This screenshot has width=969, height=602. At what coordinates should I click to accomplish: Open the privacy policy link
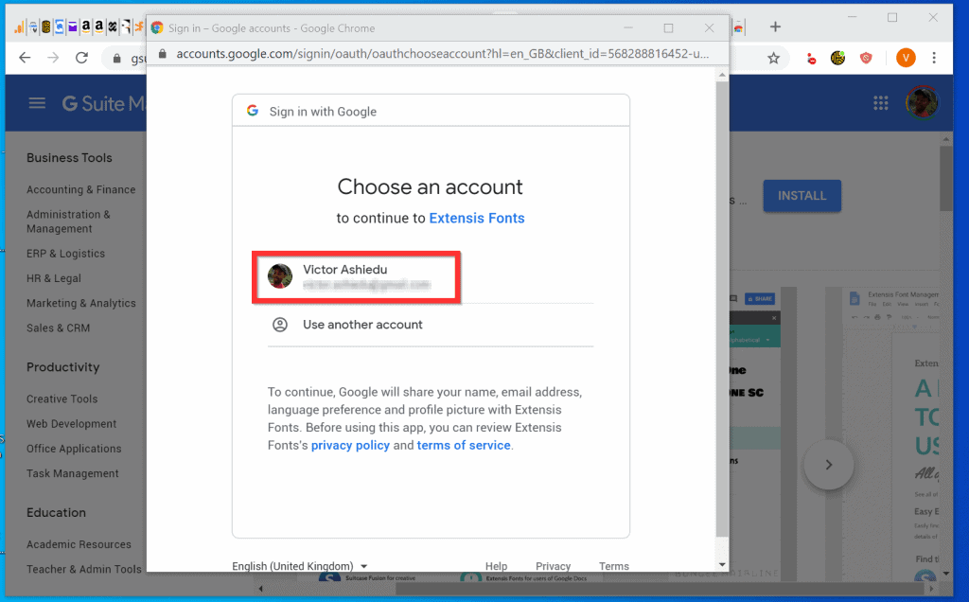(350, 445)
